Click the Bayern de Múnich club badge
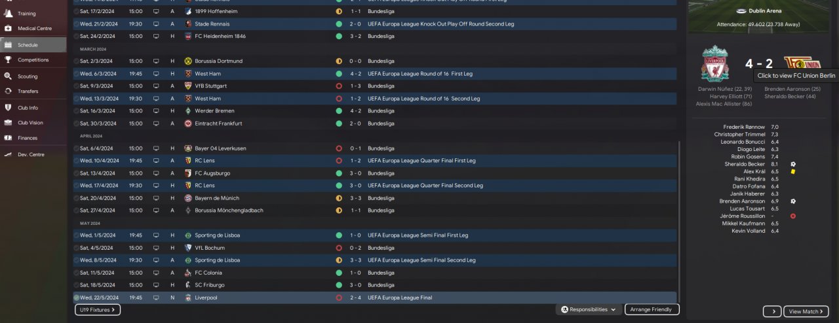 point(188,198)
